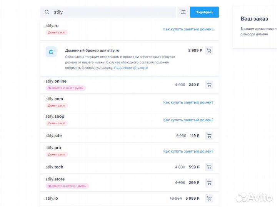This screenshot has height=207, width=277.
Task: Click the Ваш заказ order panel heading
Action: pos(254,18)
